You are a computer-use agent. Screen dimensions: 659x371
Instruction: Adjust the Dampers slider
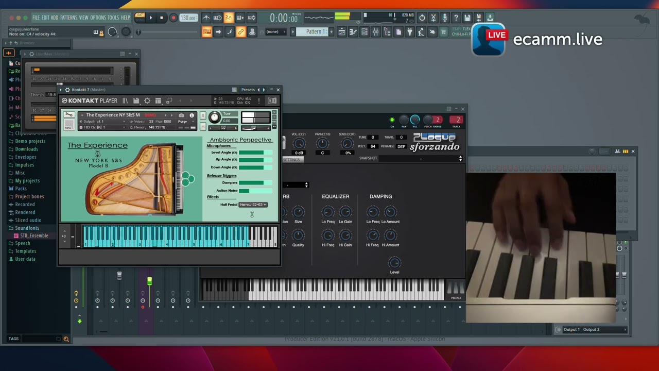point(255,183)
